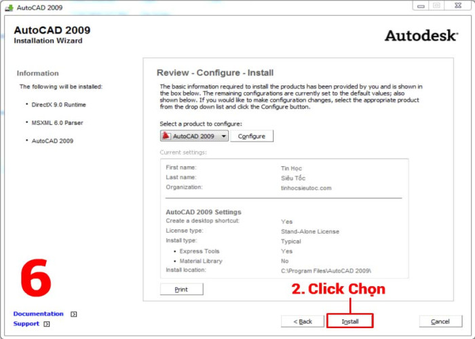The height and width of the screenshot is (339, 475).
Task: Click the 'Material Library' setting row
Action: [201, 261]
